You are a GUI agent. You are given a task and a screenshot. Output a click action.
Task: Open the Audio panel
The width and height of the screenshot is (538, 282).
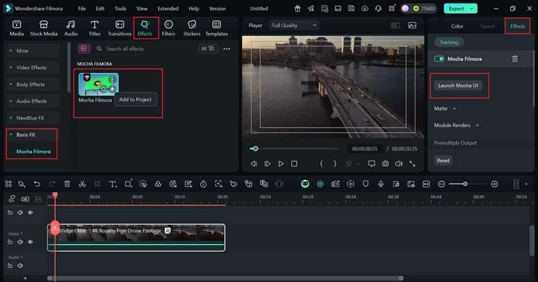point(71,28)
